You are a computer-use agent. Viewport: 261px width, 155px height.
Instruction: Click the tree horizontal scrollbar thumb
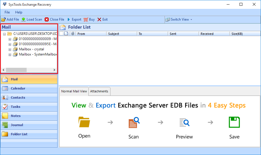pyautogui.click(x=16, y=70)
